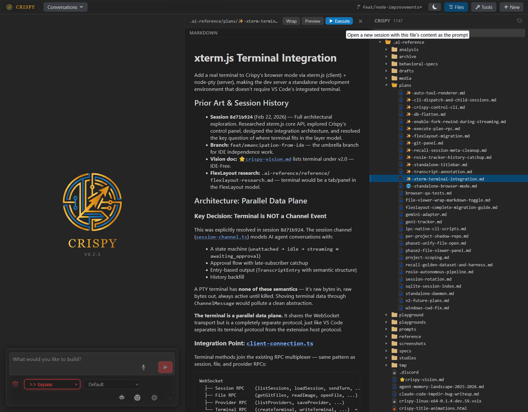Click the send arrow to submit the prompt
528x412 pixels.
165,367
